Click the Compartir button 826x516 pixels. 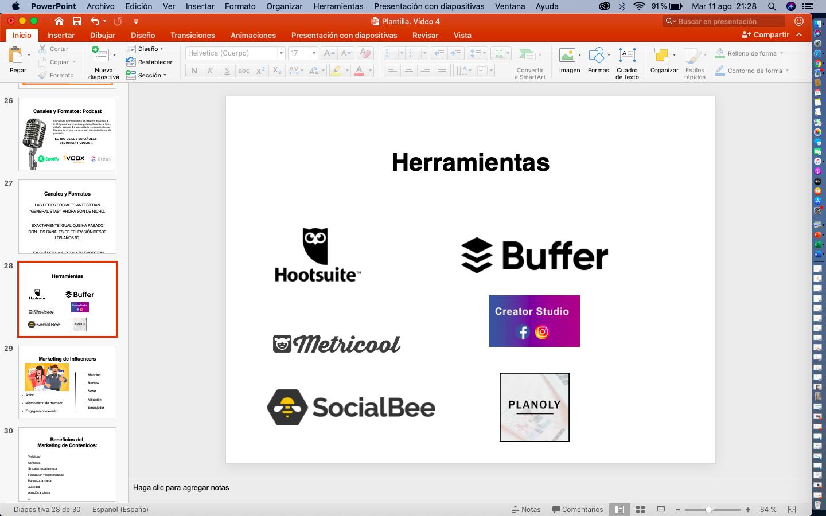765,35
